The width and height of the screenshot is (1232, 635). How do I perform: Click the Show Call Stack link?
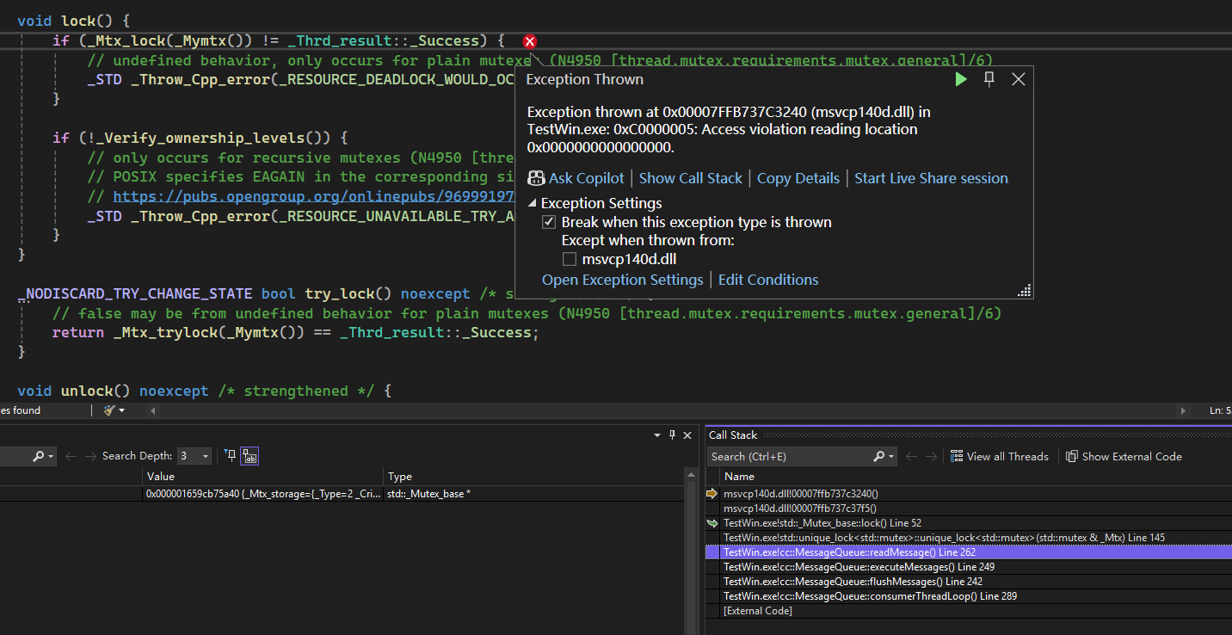(x=690, y=178)
